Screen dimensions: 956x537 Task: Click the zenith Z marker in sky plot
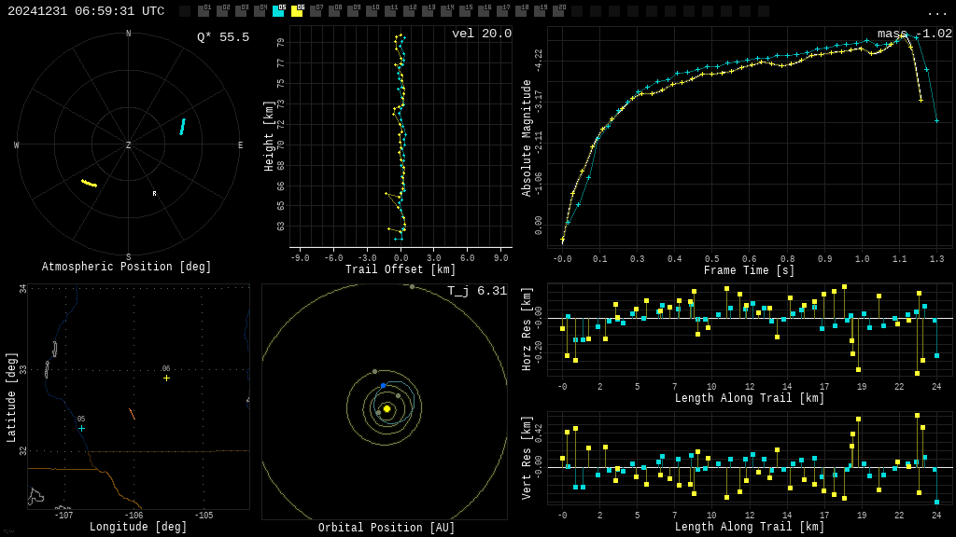(x=129, y=145)
